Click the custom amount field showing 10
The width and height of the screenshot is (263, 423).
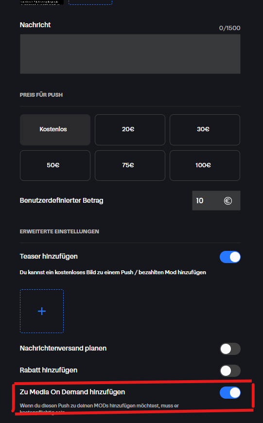click(x=216, y=201)
